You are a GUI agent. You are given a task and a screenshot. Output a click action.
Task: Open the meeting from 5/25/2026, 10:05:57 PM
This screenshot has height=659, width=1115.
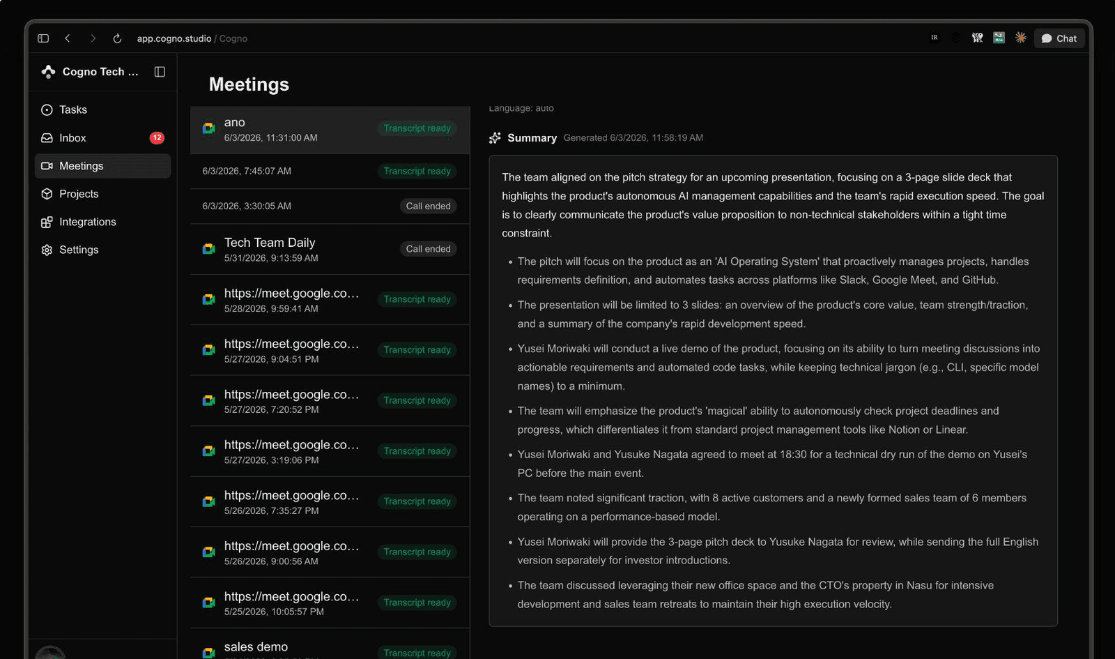(x=330, y=603)
